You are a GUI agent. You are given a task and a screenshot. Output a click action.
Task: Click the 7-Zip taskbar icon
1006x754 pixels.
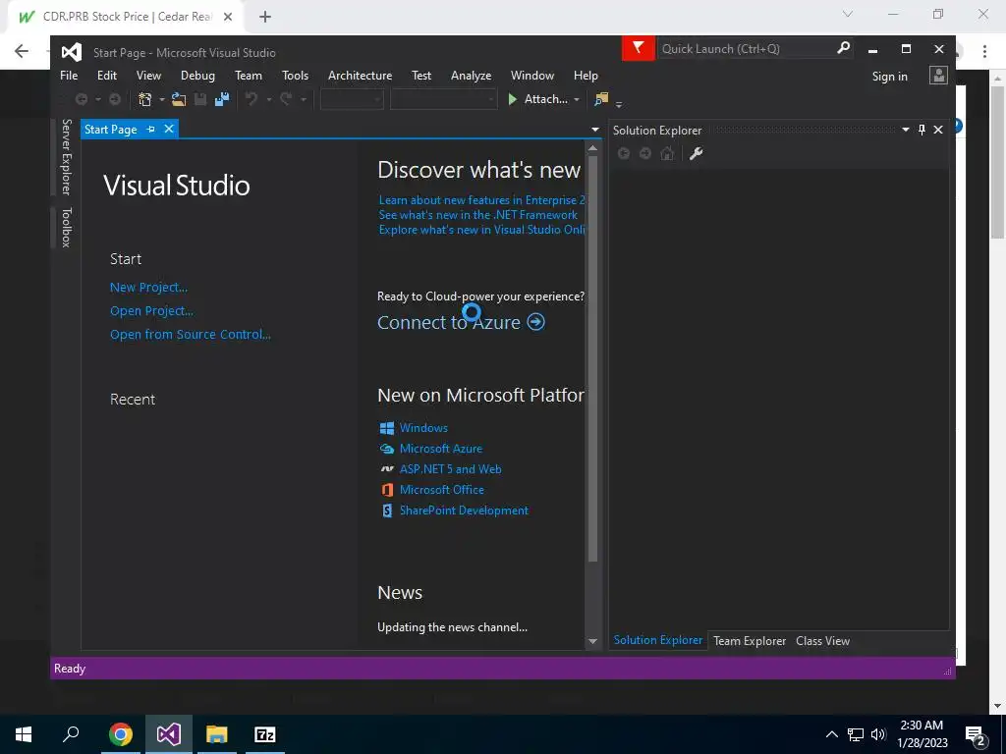click(x=265, y=734)
